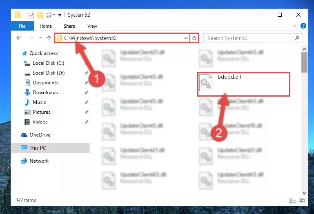Go up one folder level
This screenshot has height=214, width=314.
tap(49, 38)
